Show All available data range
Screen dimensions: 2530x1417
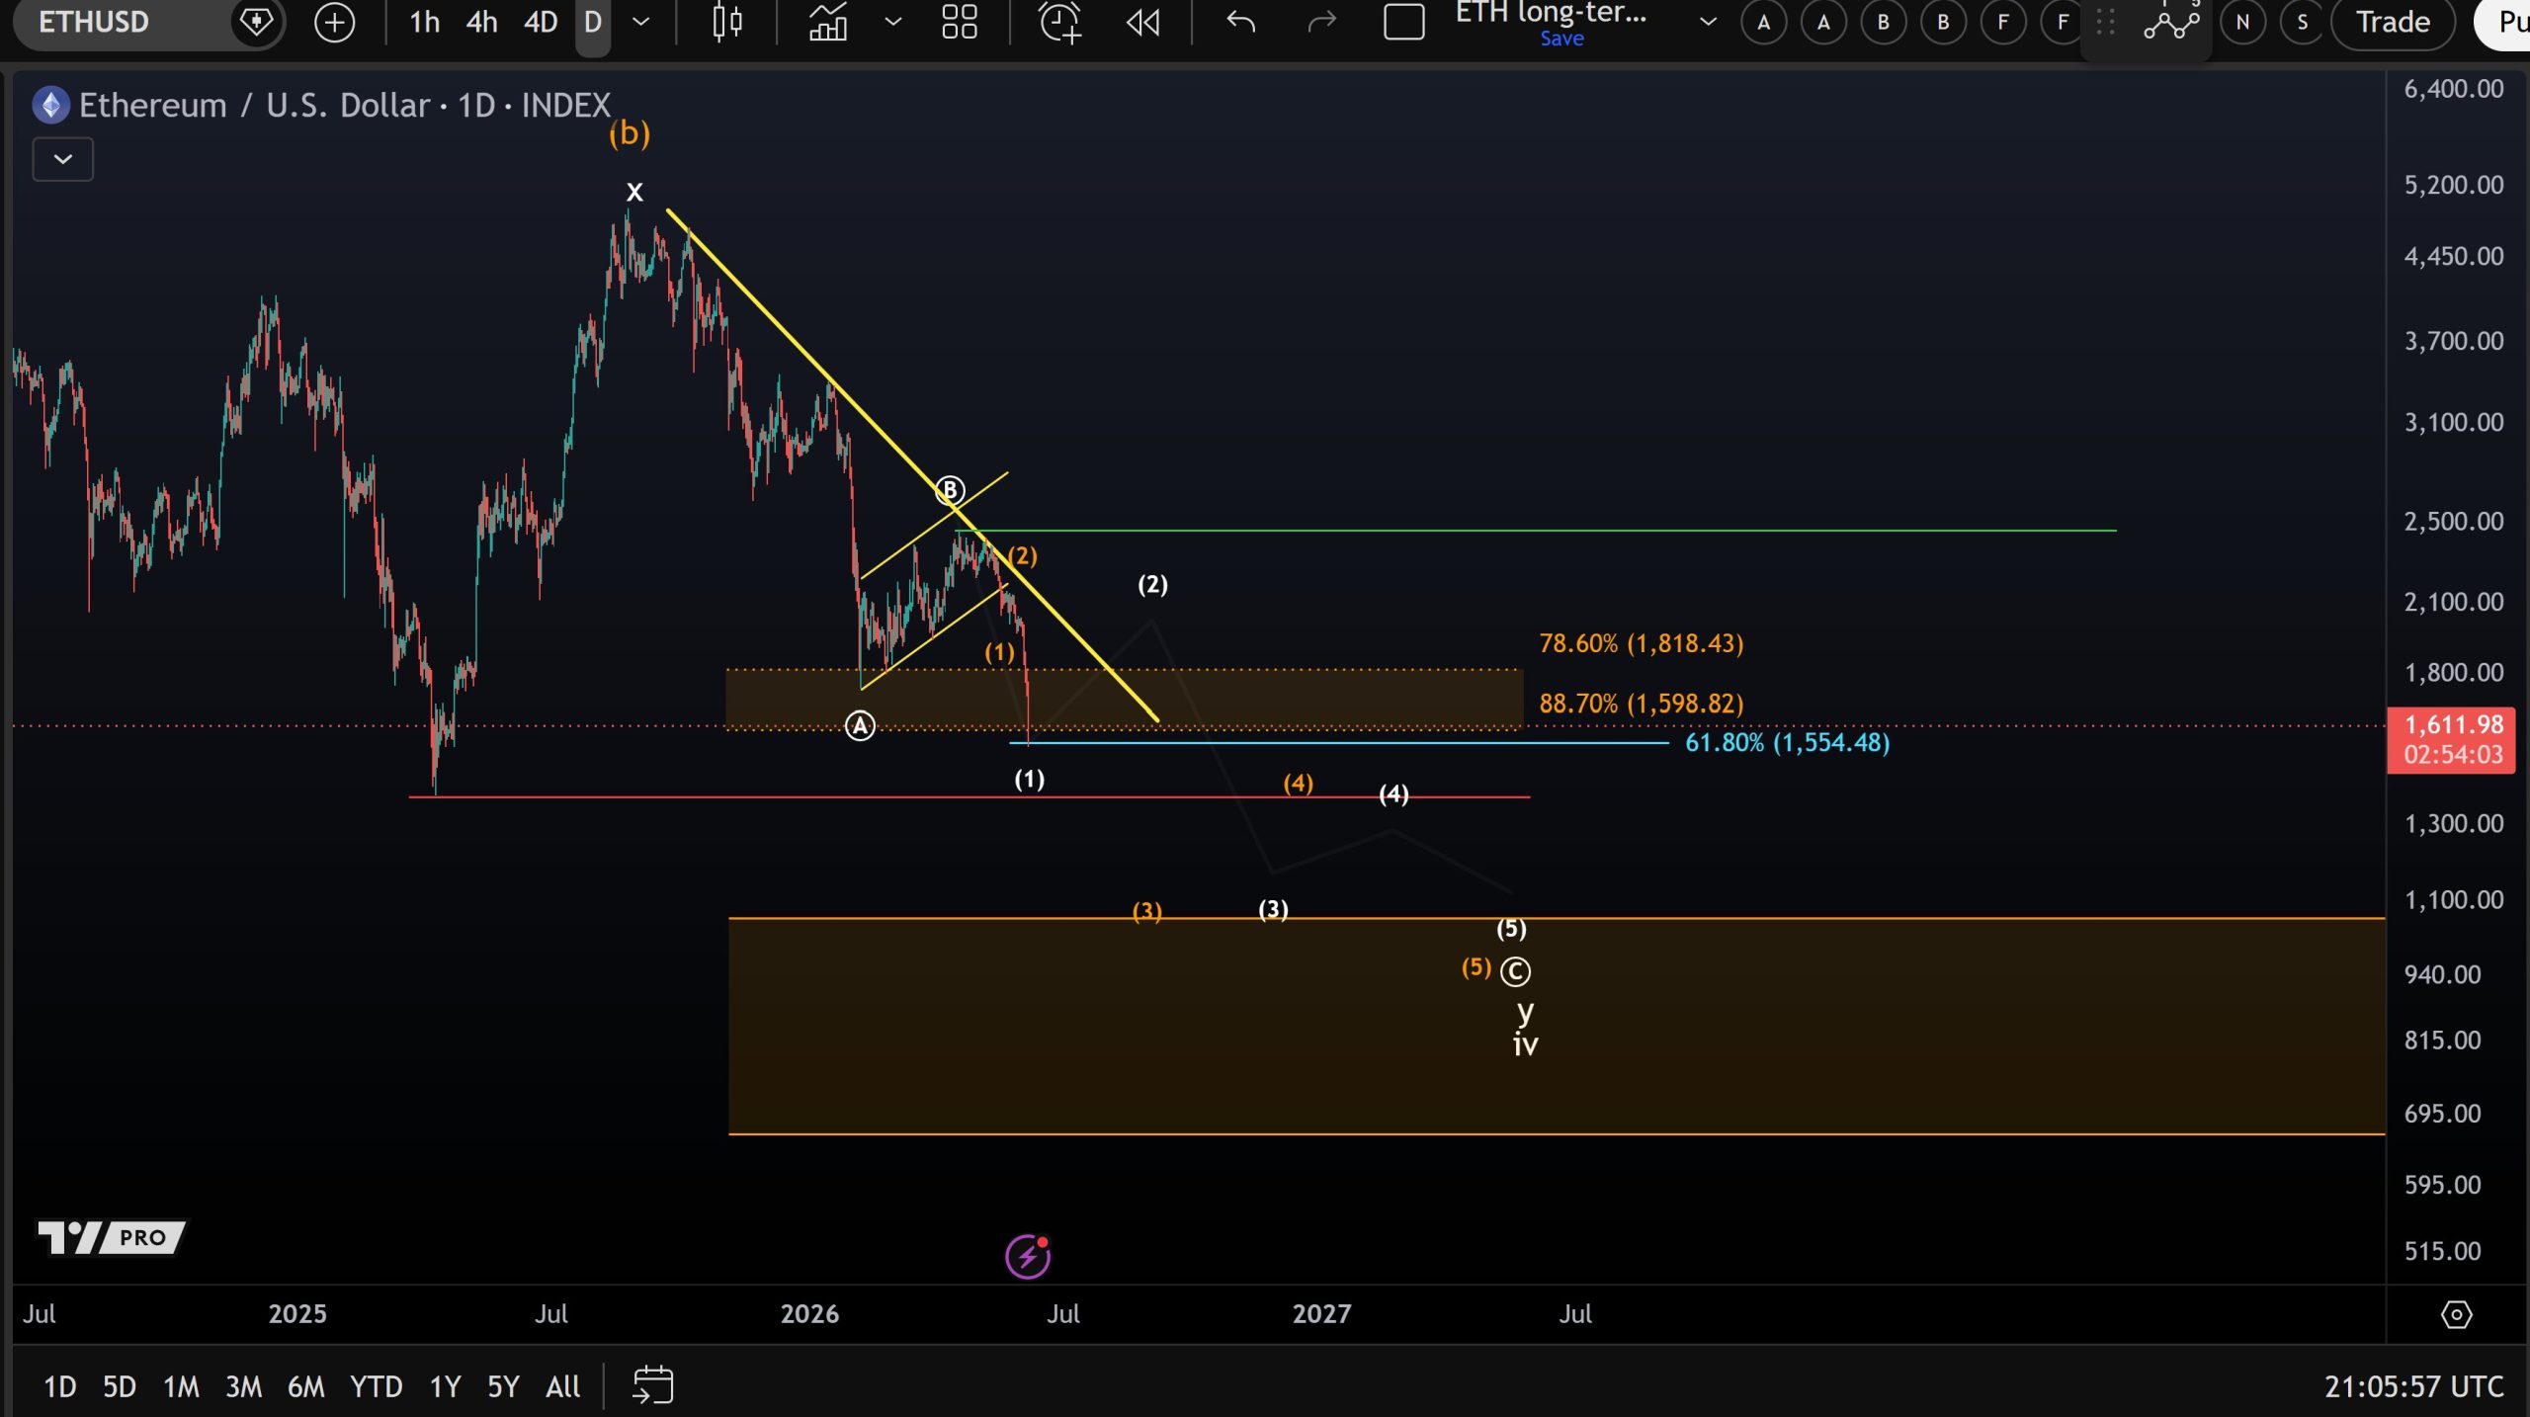click(x=563, y=1386)
